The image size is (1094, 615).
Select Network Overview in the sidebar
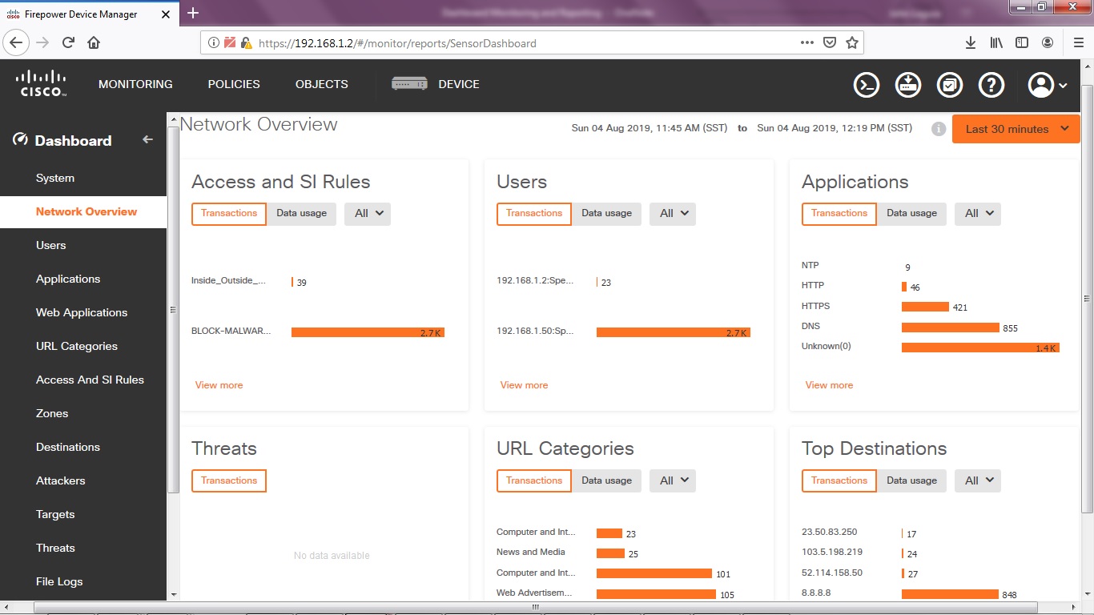click(x=86, y=211)
